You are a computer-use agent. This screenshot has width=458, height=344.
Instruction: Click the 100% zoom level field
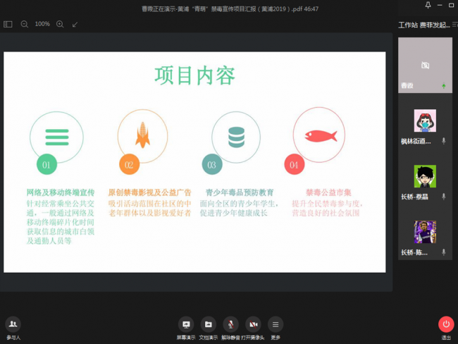tap(42, 24)
